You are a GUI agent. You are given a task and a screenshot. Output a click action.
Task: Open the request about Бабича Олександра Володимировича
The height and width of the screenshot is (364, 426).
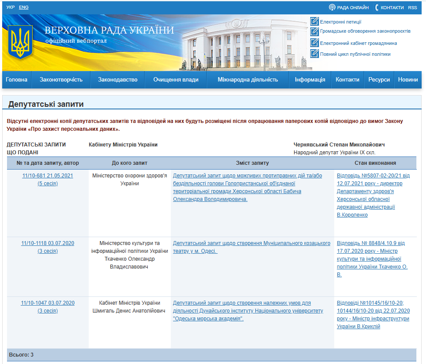[x=247, y=187]
